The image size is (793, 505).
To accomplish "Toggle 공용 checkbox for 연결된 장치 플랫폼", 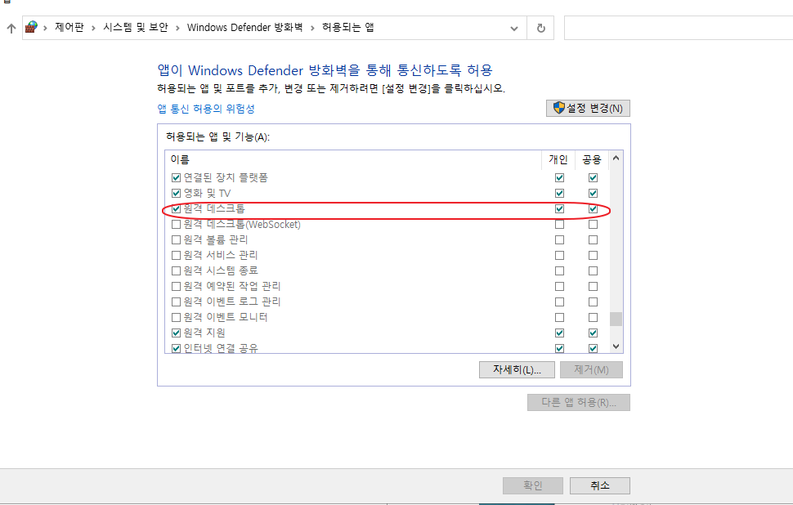I will 593,177.
